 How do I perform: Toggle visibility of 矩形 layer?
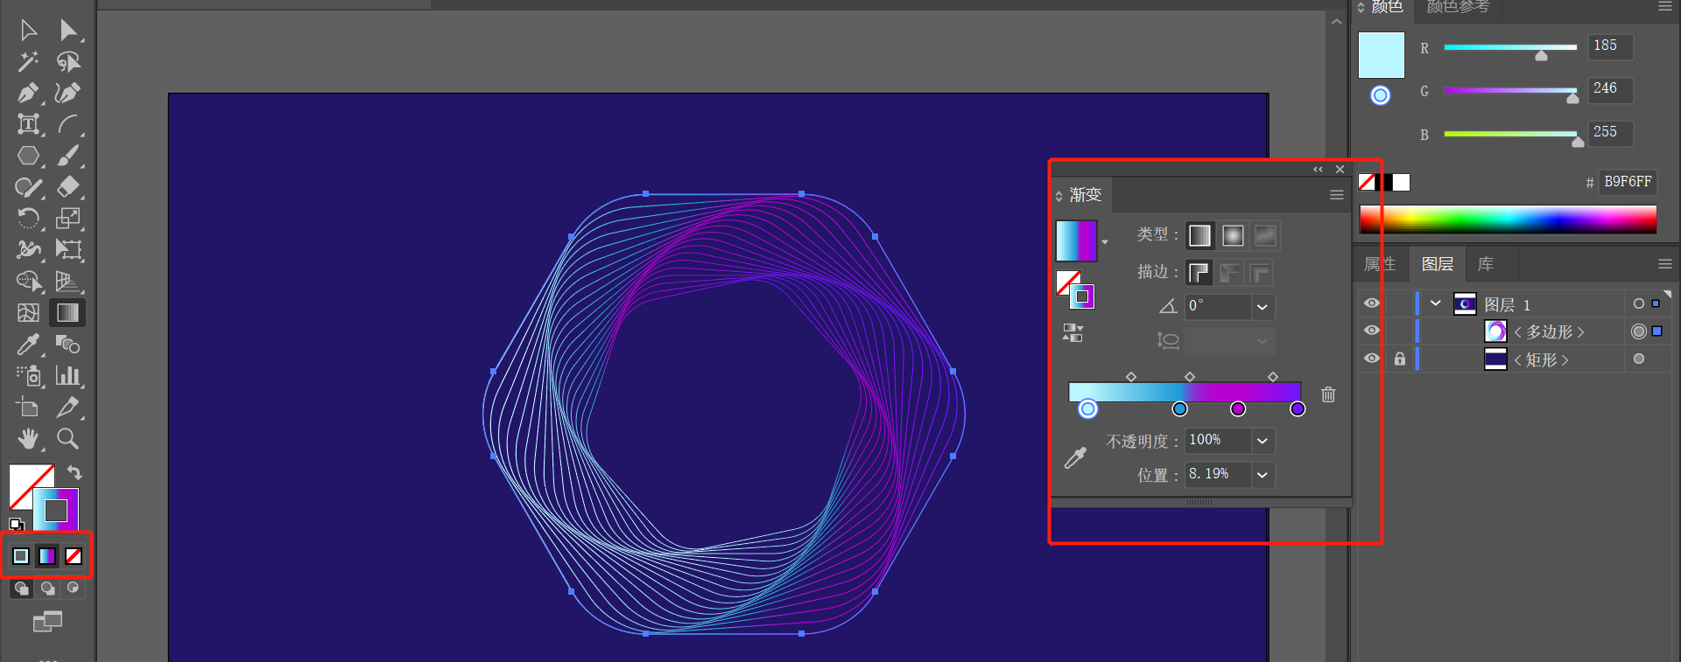[x=1372, y=359]
